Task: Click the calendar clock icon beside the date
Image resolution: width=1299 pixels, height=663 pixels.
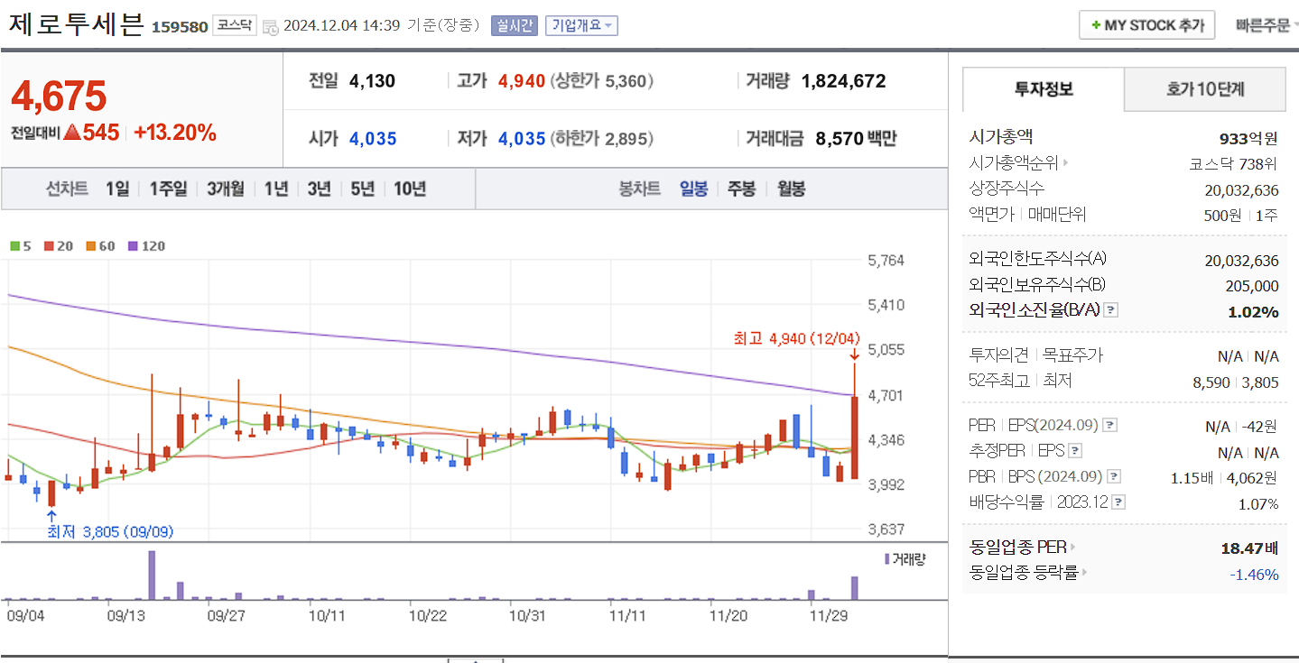Action: (270, 27)
